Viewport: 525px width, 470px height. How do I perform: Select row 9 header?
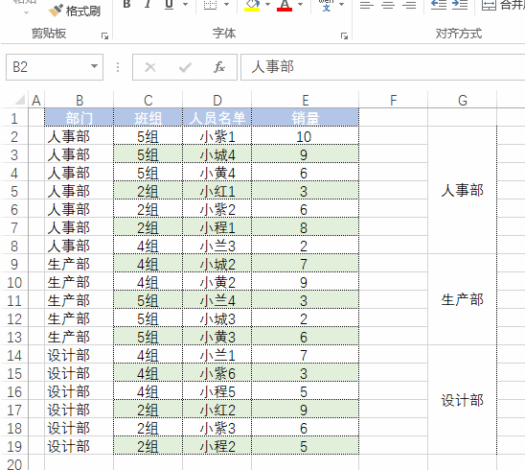point(14,264)
